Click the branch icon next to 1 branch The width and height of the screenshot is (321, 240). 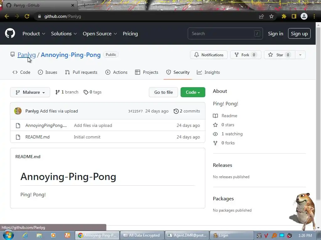click(58, 92)
